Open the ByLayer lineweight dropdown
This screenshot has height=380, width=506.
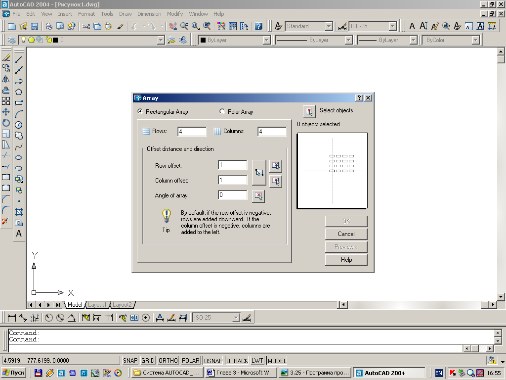414,40
